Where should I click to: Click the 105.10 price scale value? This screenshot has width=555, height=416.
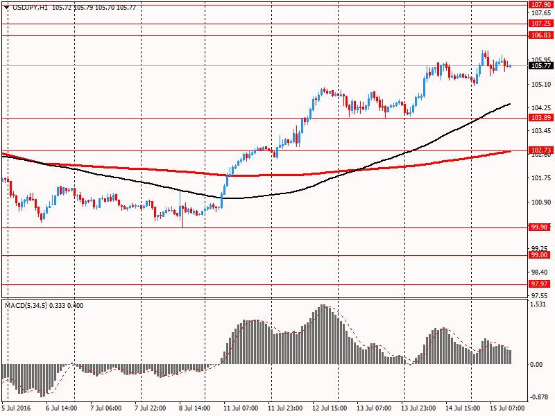click(541, 84)
